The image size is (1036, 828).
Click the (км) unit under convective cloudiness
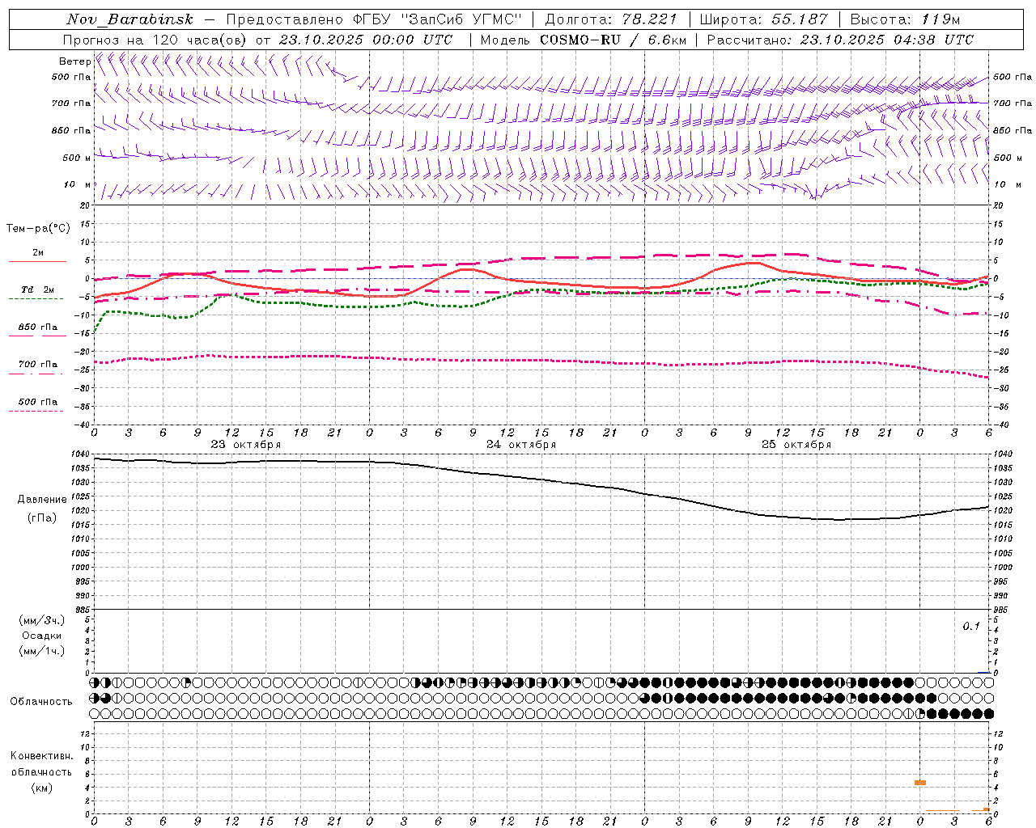41,788
